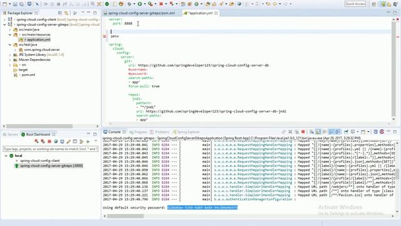Open the Boot Dashboard view menu triangle
This screenshot has height=226, width=401.
96,141
